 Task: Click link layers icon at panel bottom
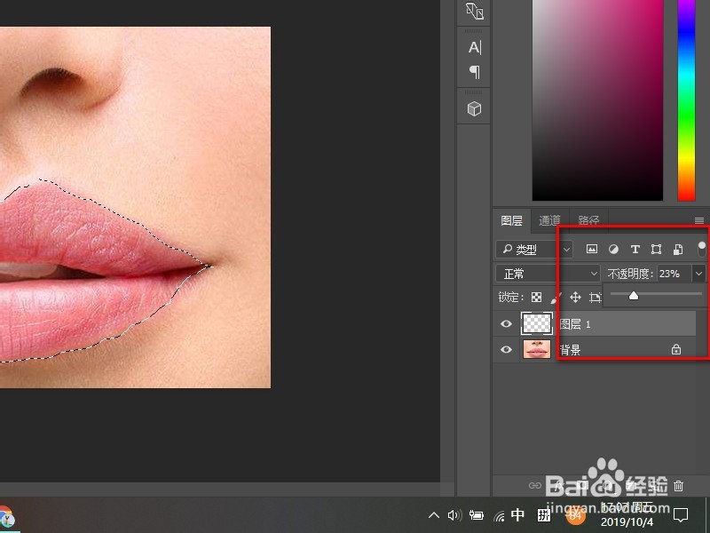pos(535,485)
